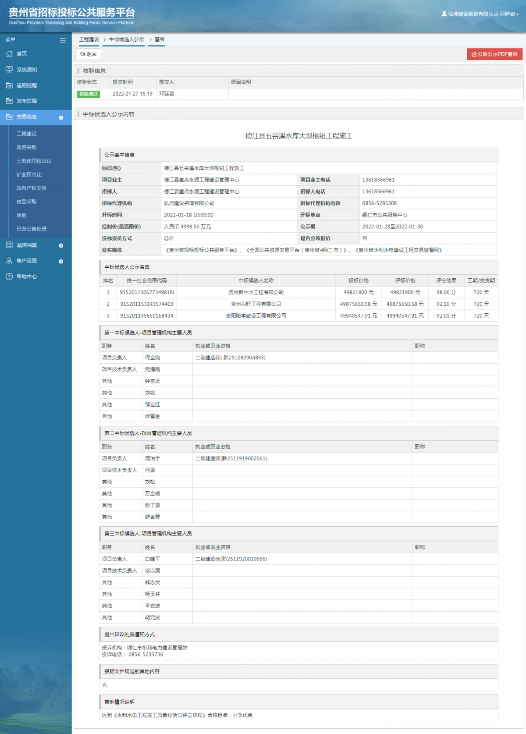Image resolution: width=526 pixels, height=734 pixels.
Task: Click the 诚信档案 list icon
Action: click(9, 245)
